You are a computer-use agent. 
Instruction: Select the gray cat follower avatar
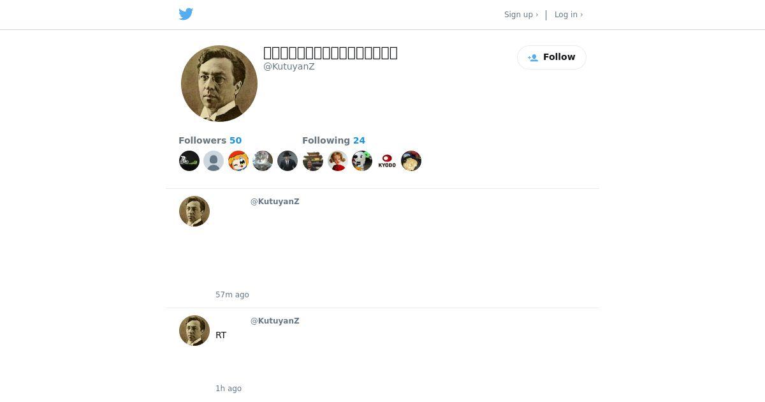point(263,161)
